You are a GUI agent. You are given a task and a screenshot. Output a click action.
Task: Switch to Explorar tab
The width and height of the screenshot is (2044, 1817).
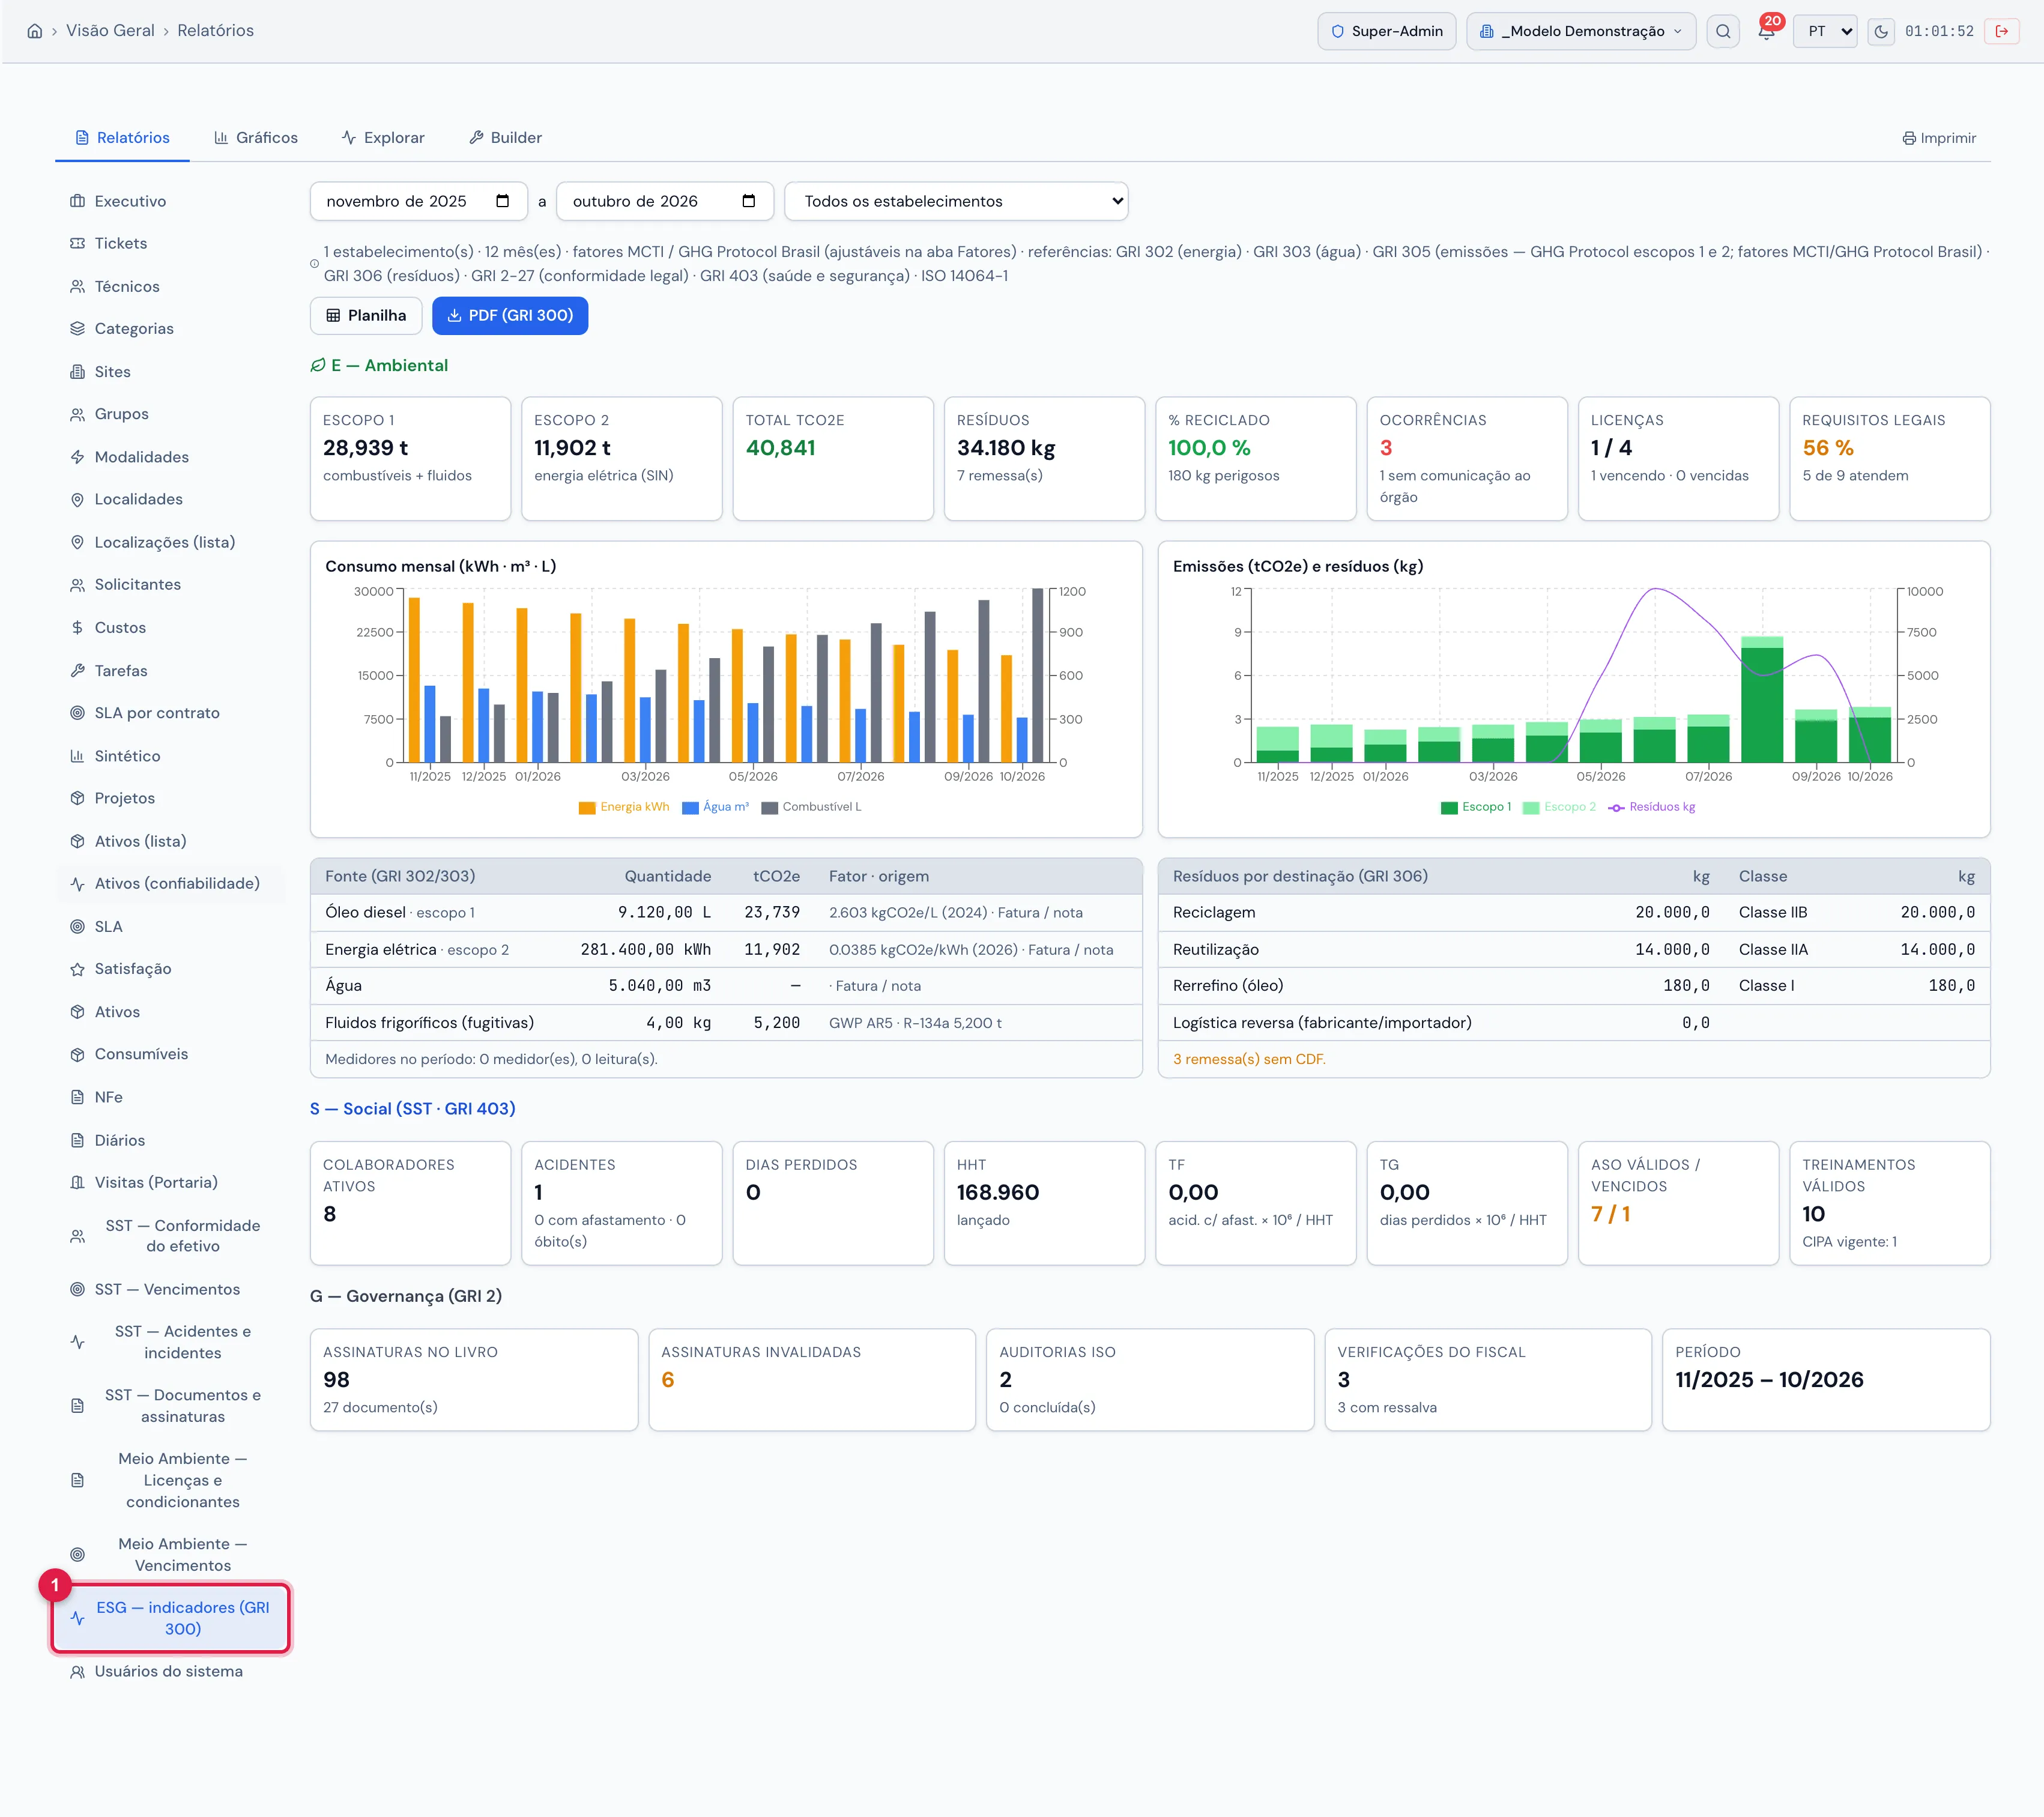tap(383, 138)
